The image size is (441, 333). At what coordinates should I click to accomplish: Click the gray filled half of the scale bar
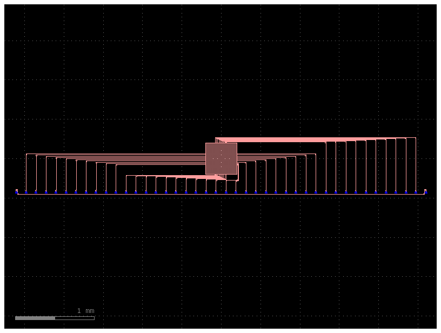(x=35, y=319)
